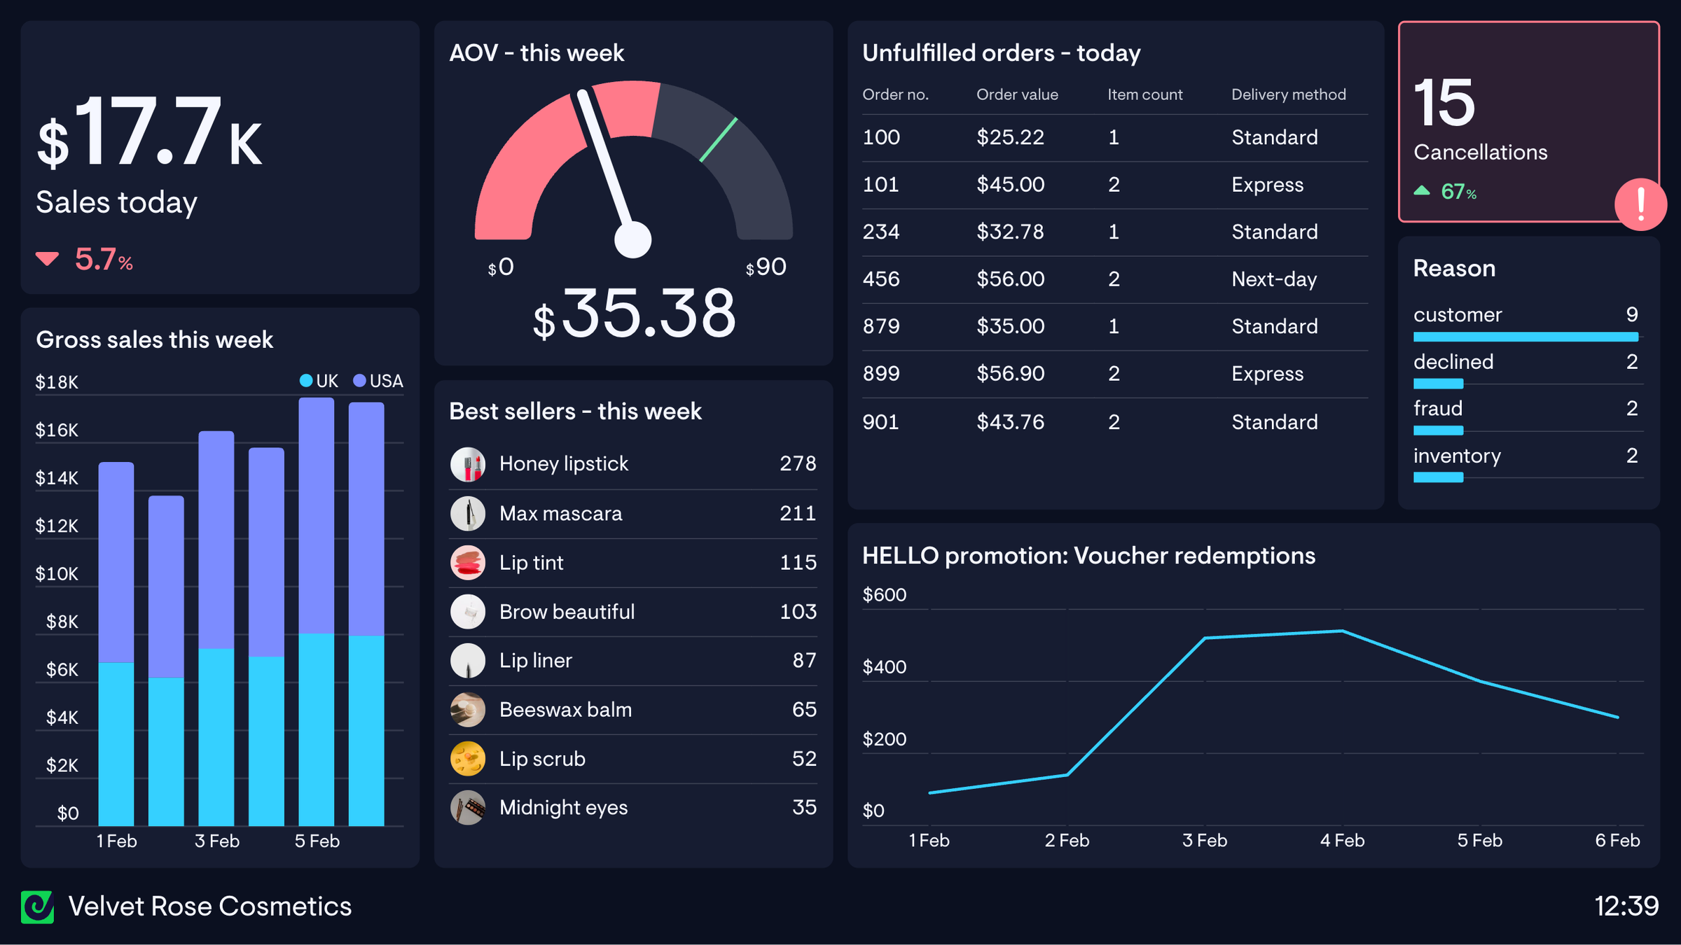Click the 4 Feb peak on voucher line
Viewport: 1681px width, 945px height.
point(1342,631)
